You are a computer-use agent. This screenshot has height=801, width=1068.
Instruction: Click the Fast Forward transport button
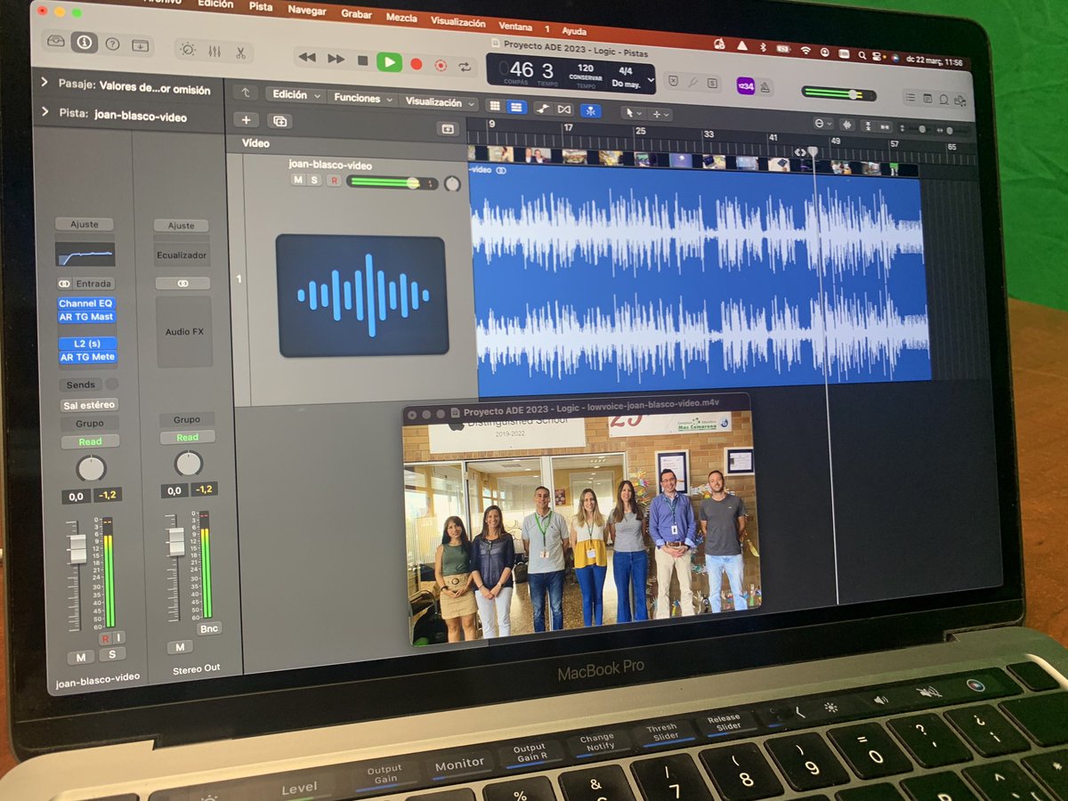pos(336,59)
